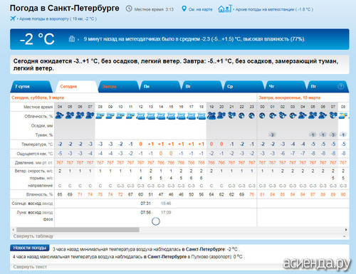Click the help question mark icon
Screen dimensions: 356x274
(x=340, y=86)
